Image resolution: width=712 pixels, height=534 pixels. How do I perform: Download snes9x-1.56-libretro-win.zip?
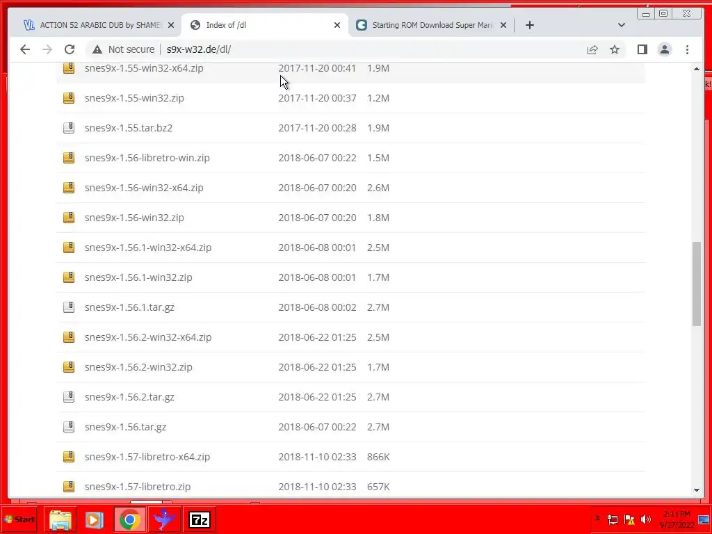coord(147,158)
